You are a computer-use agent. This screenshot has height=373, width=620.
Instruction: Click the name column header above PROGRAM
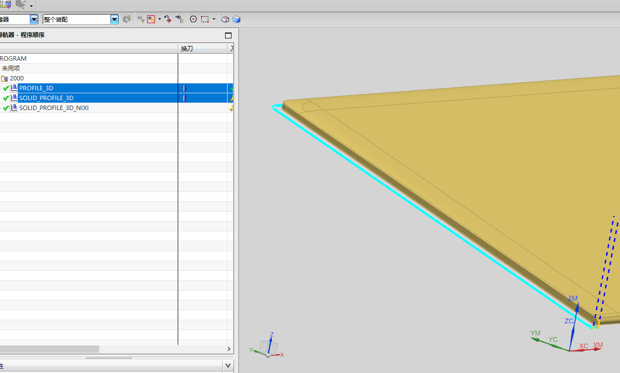(x=89, y=48)
